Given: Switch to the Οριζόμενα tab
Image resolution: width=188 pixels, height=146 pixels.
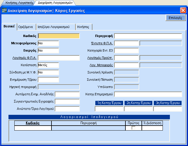Looking at the screenshot, I should tap(26, 27).
